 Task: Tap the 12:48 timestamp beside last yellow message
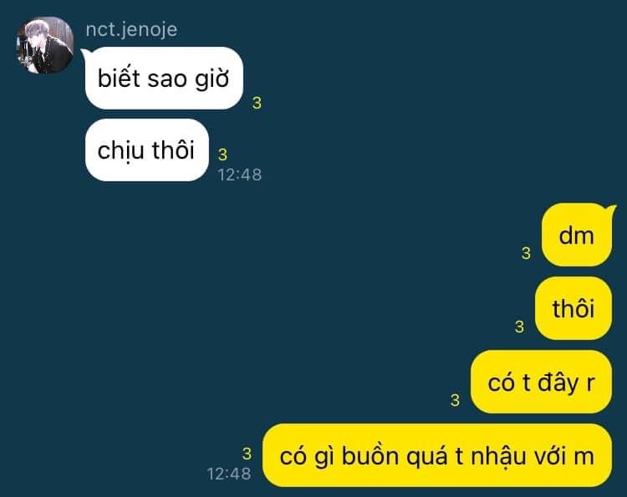[x=229, y=474]
